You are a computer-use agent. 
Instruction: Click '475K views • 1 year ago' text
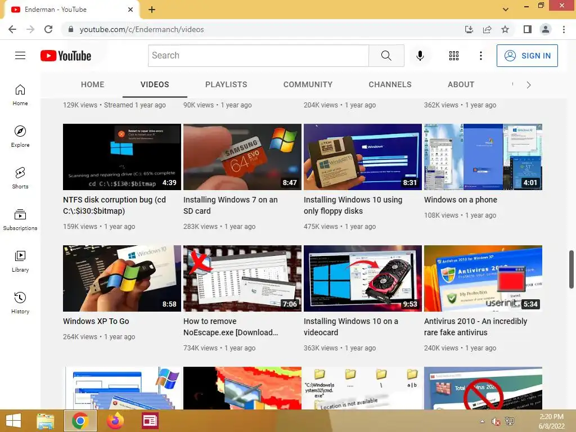(x=340, y=227)
